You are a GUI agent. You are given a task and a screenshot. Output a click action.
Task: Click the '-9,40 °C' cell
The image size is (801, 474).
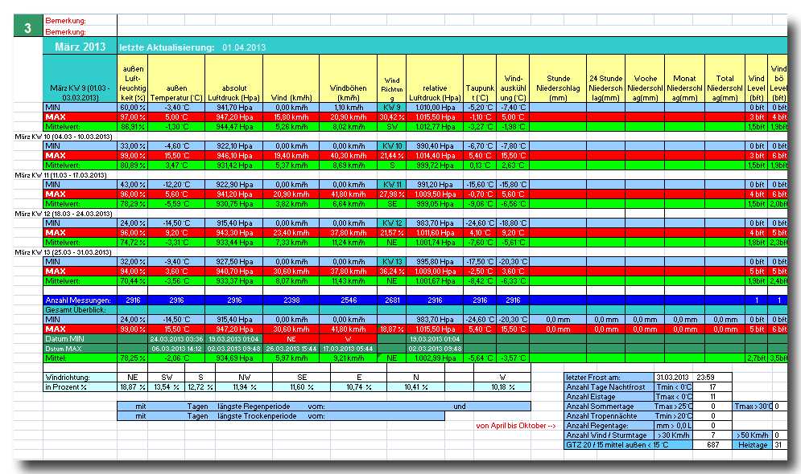point(176,262)
